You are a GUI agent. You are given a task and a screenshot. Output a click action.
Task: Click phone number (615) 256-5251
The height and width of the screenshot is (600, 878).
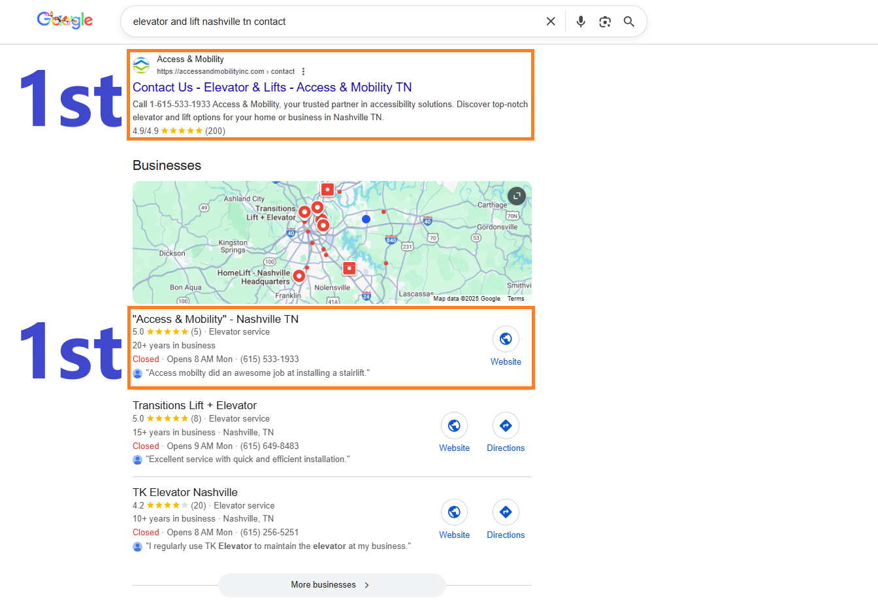(269, 532)
